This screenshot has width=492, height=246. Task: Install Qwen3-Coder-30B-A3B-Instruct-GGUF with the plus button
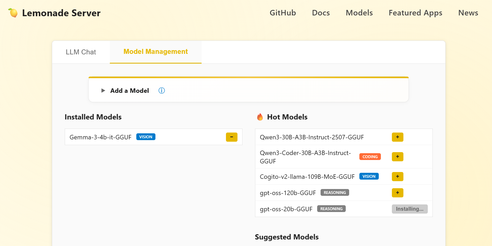tap(397, 157)
